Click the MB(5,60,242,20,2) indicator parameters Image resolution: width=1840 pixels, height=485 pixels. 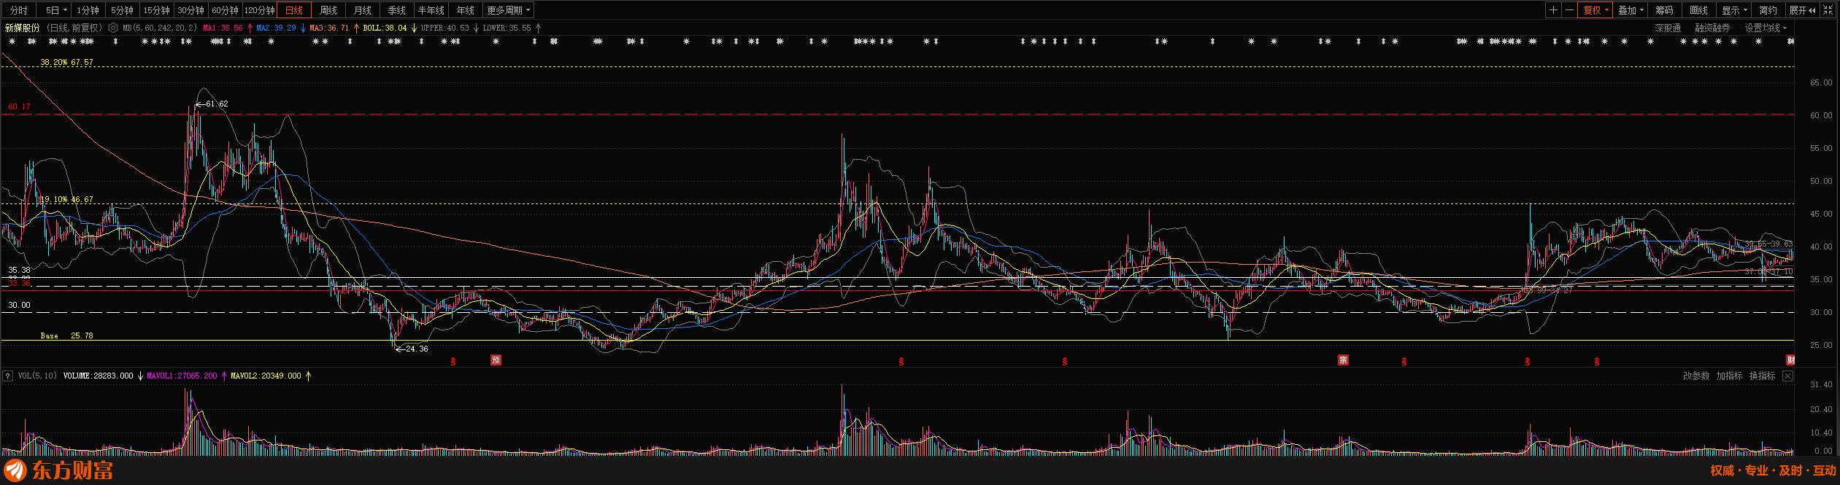click(160, 28)
